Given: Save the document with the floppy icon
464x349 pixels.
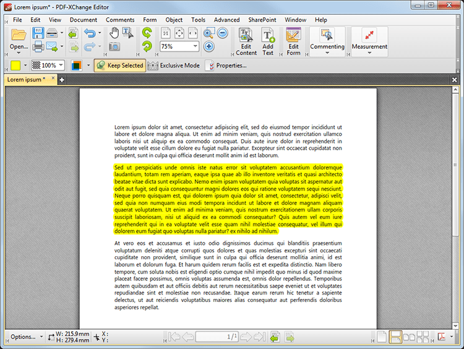Looking at the screenshot, I should (x=38, y=33).
